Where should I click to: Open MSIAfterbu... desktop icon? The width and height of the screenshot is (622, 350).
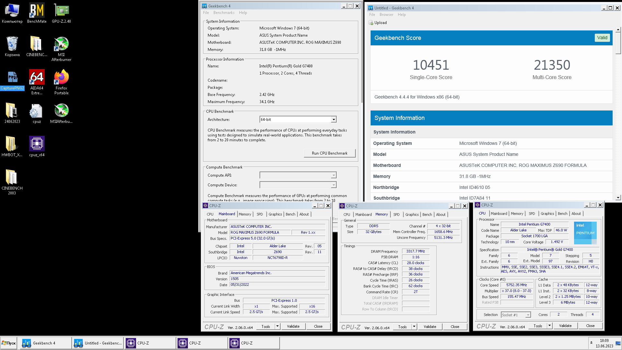[61, 113]
